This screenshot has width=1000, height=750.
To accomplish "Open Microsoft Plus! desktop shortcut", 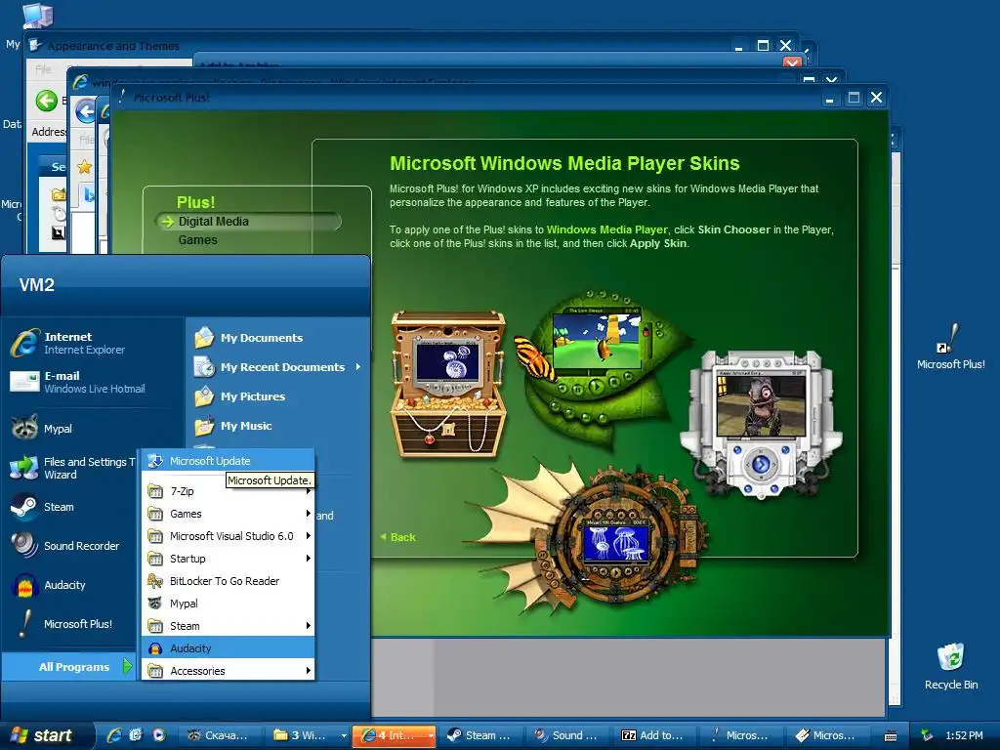I will coord(950,347).
